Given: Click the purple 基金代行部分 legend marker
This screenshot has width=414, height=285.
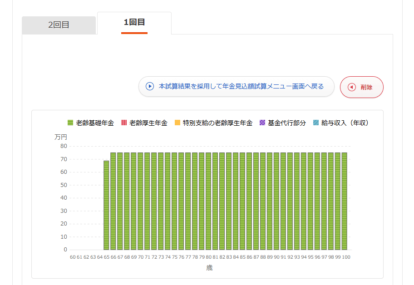Looking at the screenshot, I should (262, 123).
